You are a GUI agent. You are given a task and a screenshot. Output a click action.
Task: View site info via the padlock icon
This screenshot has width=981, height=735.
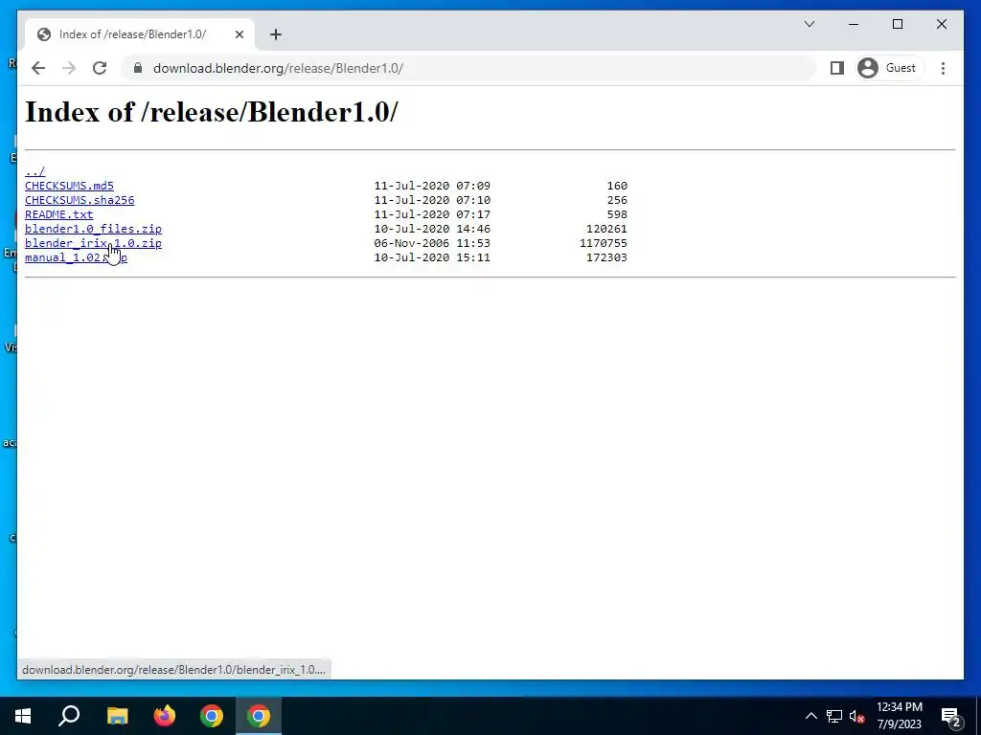click(x=138, y=68)
